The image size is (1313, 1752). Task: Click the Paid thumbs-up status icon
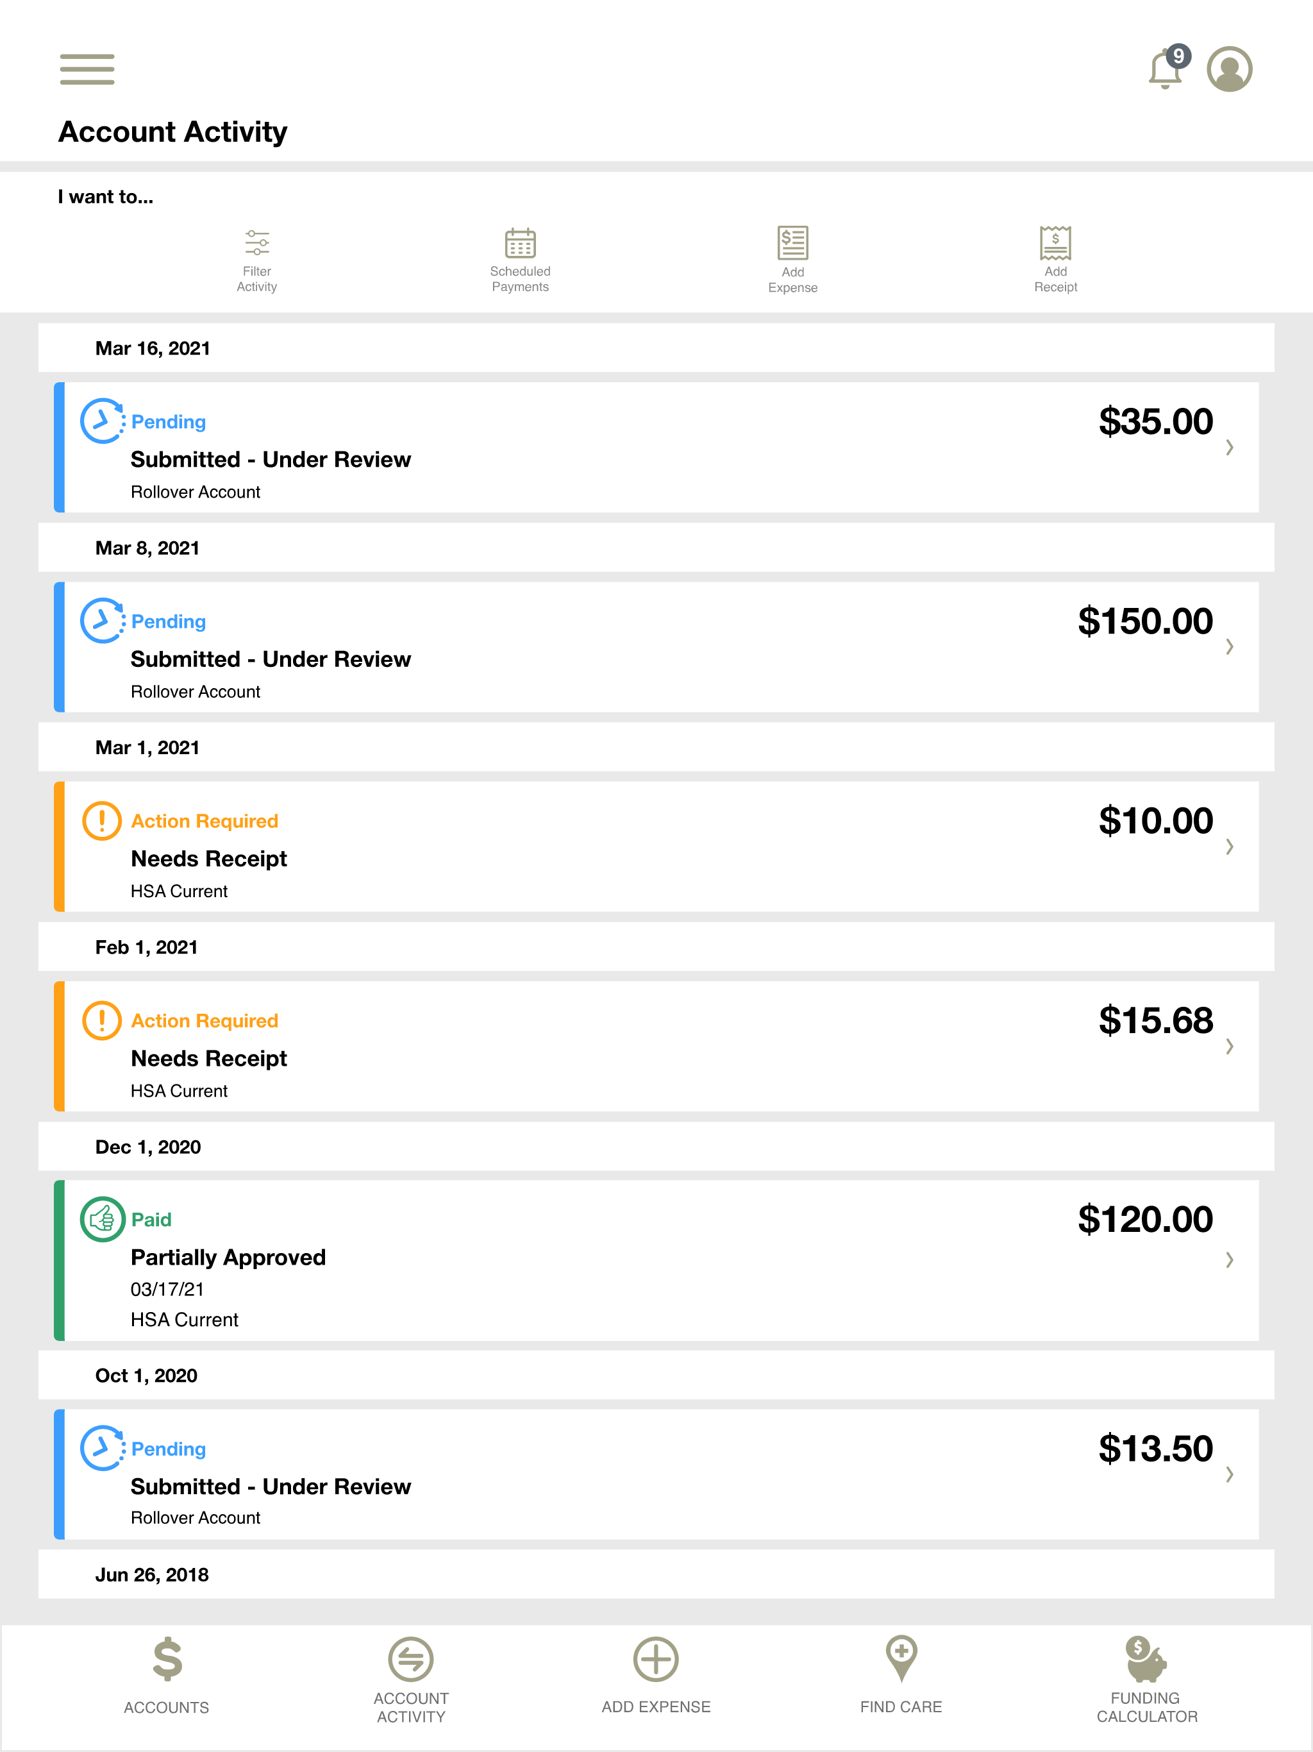(x=102, y=1219)
